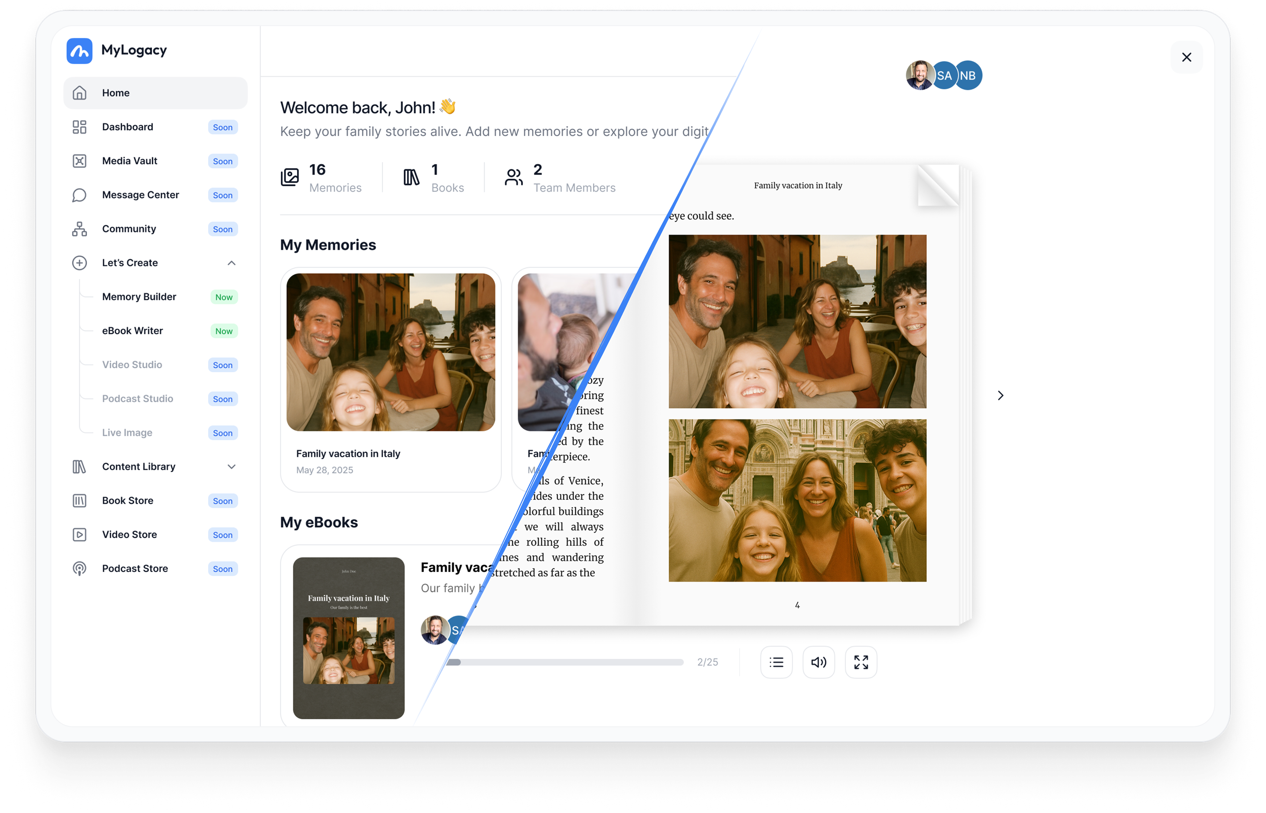
Task: Click the Community network icon
Action: point(79,229)
